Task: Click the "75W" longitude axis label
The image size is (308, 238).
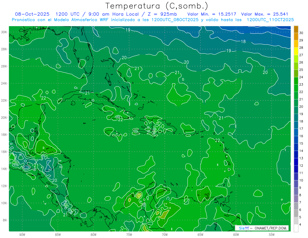Action: (x=129, y=235)
